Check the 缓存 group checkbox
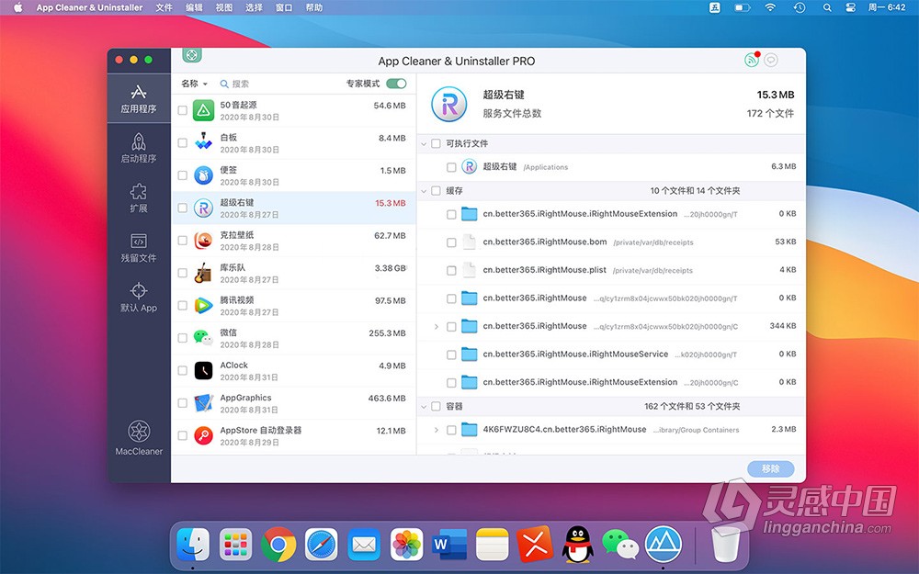 tap(436, 190)
